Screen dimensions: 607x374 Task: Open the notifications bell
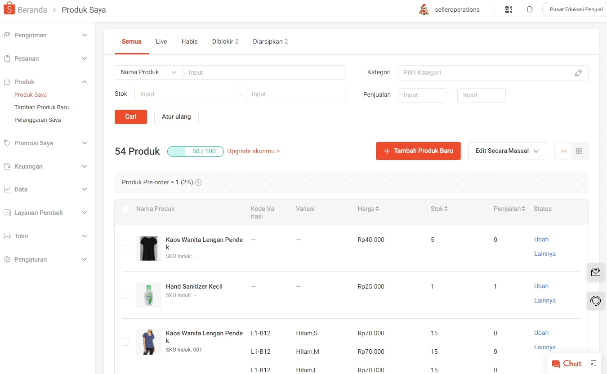pyautogui.click(x=530, y=9)
